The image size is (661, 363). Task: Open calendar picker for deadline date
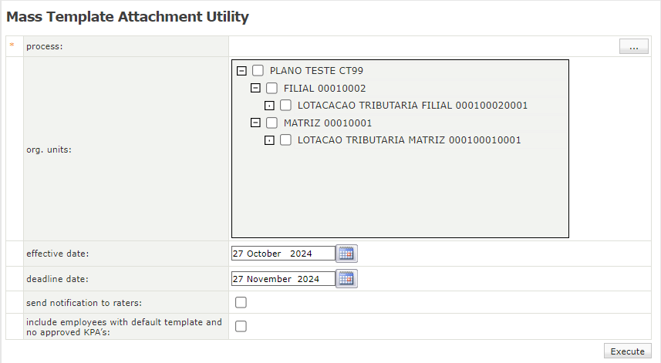click(346, 279)
